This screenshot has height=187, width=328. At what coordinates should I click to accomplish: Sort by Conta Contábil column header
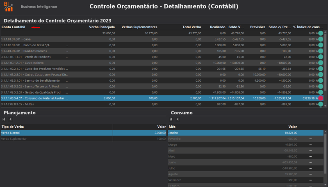[x=14, y=27]
